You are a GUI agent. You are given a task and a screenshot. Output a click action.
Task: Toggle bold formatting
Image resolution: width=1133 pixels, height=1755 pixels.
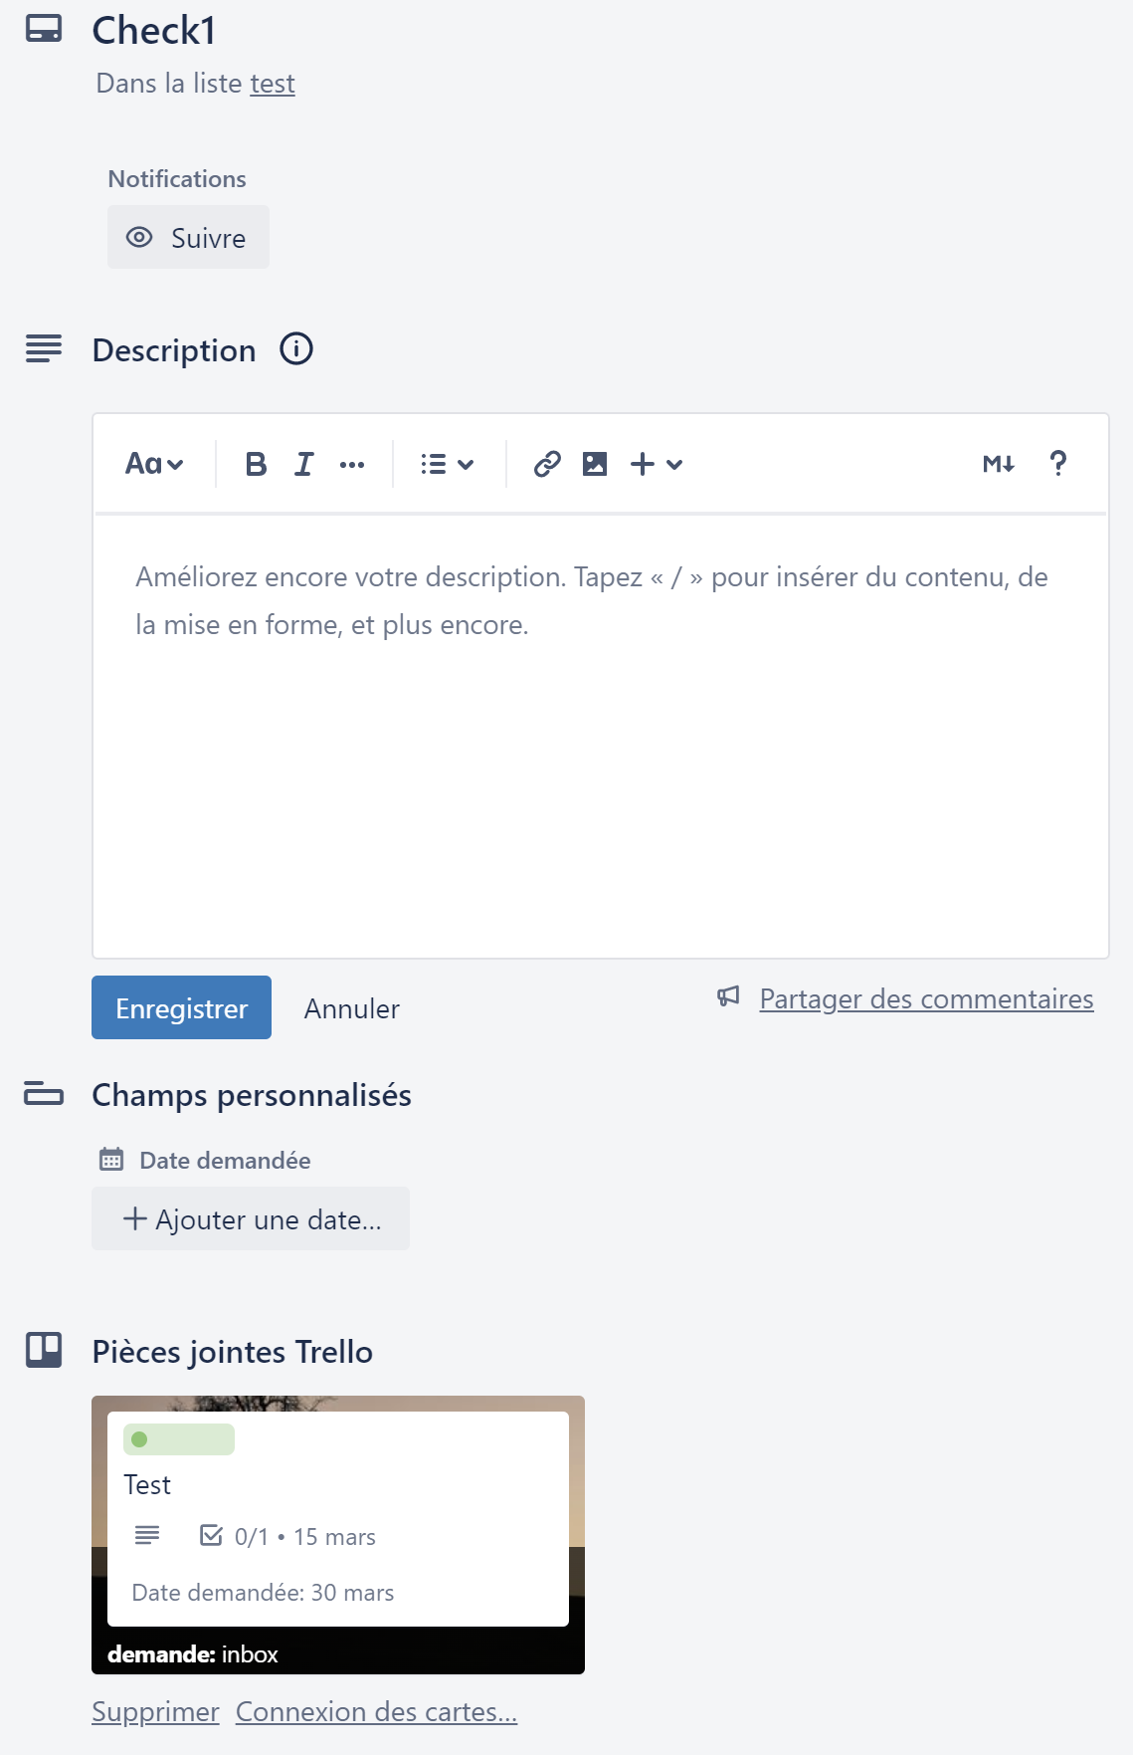pos(256,464)
